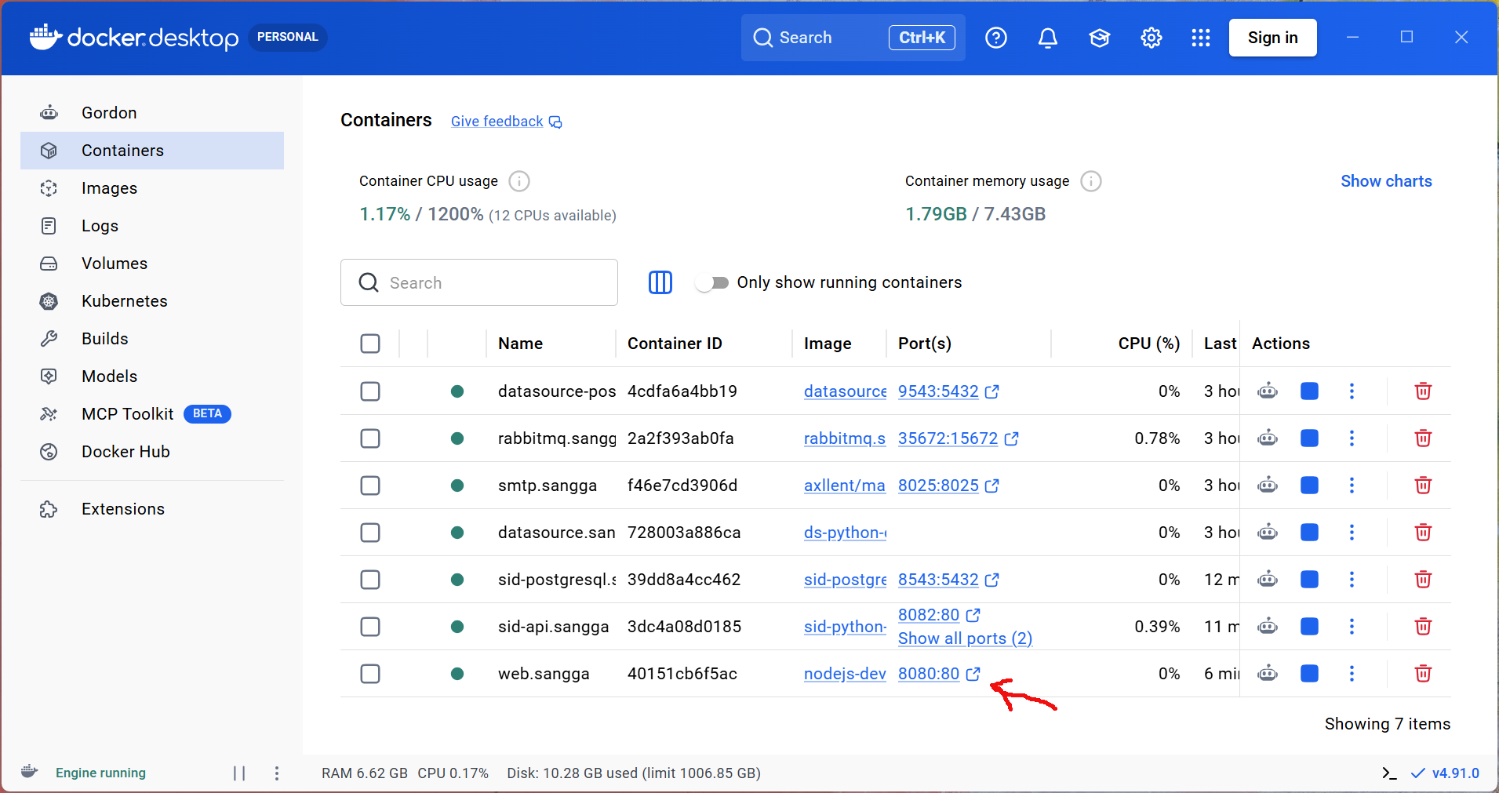The width and height of the screenshot is (1499, 793).
Task: Open the Give feedback link
Action: click(x=506, y=122)
